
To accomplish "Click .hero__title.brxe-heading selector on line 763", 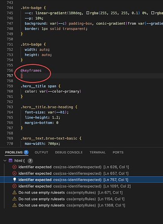I will pos(47,107).
